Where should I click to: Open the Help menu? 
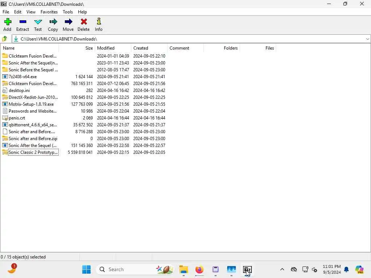coord(82,12)
